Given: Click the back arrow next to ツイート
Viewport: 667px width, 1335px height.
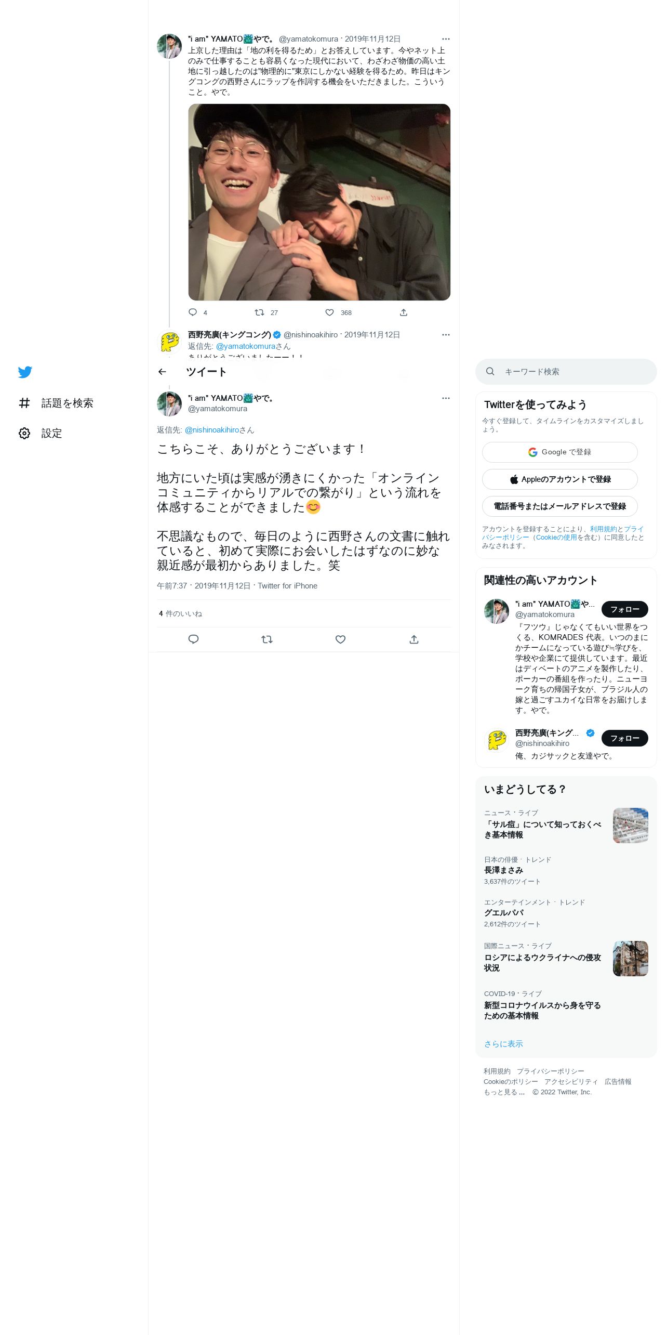Looking at the screenshot, I should click(162, 372).
